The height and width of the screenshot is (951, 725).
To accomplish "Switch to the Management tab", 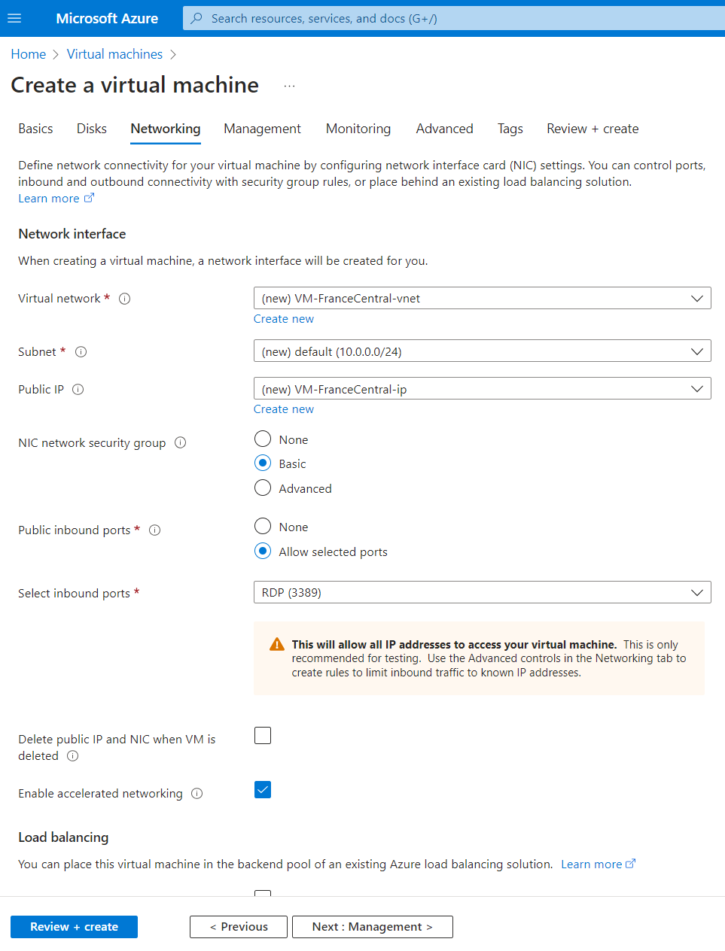I will pos(262,129).
